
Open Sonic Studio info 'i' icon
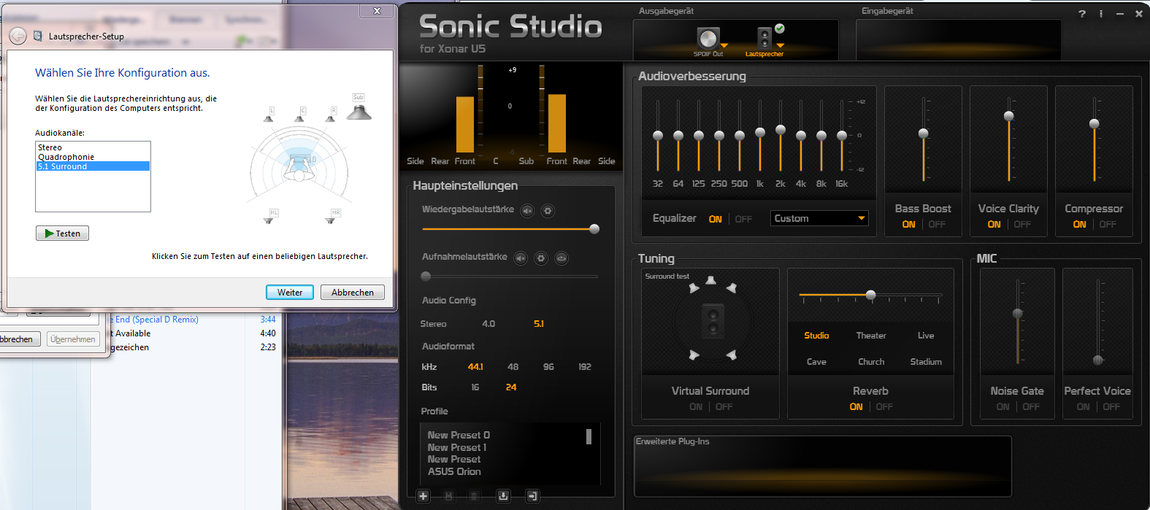[x=1101, y=14]
